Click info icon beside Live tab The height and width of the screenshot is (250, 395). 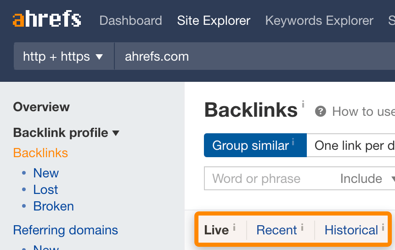(x=234, y=226)
